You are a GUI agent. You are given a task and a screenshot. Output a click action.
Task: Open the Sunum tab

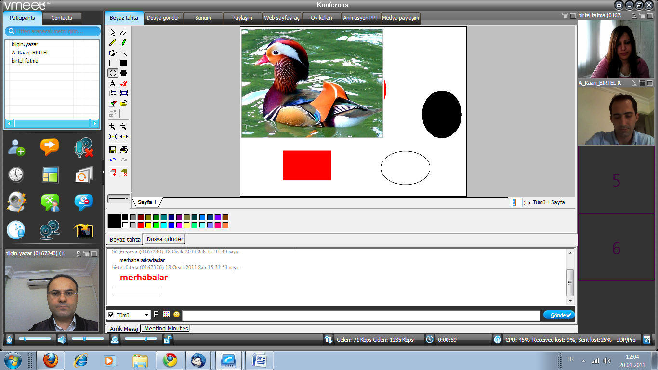pyautogui.click(x=203, y=18)
